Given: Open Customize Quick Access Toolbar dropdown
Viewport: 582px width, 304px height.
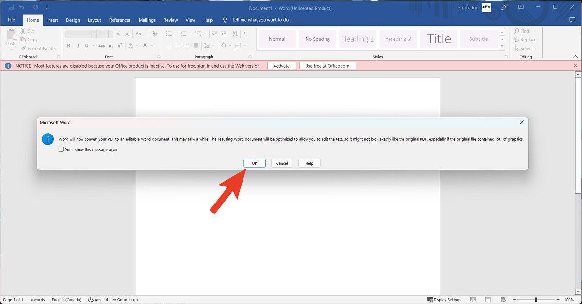Looking at the screenshot, I should click(47, 8).
